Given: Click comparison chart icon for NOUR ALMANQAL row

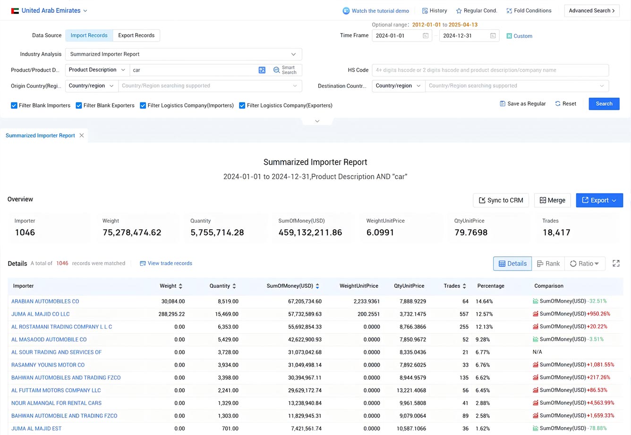Looking at the screenshot, I should pyautogui.click(x=536, y=403).
